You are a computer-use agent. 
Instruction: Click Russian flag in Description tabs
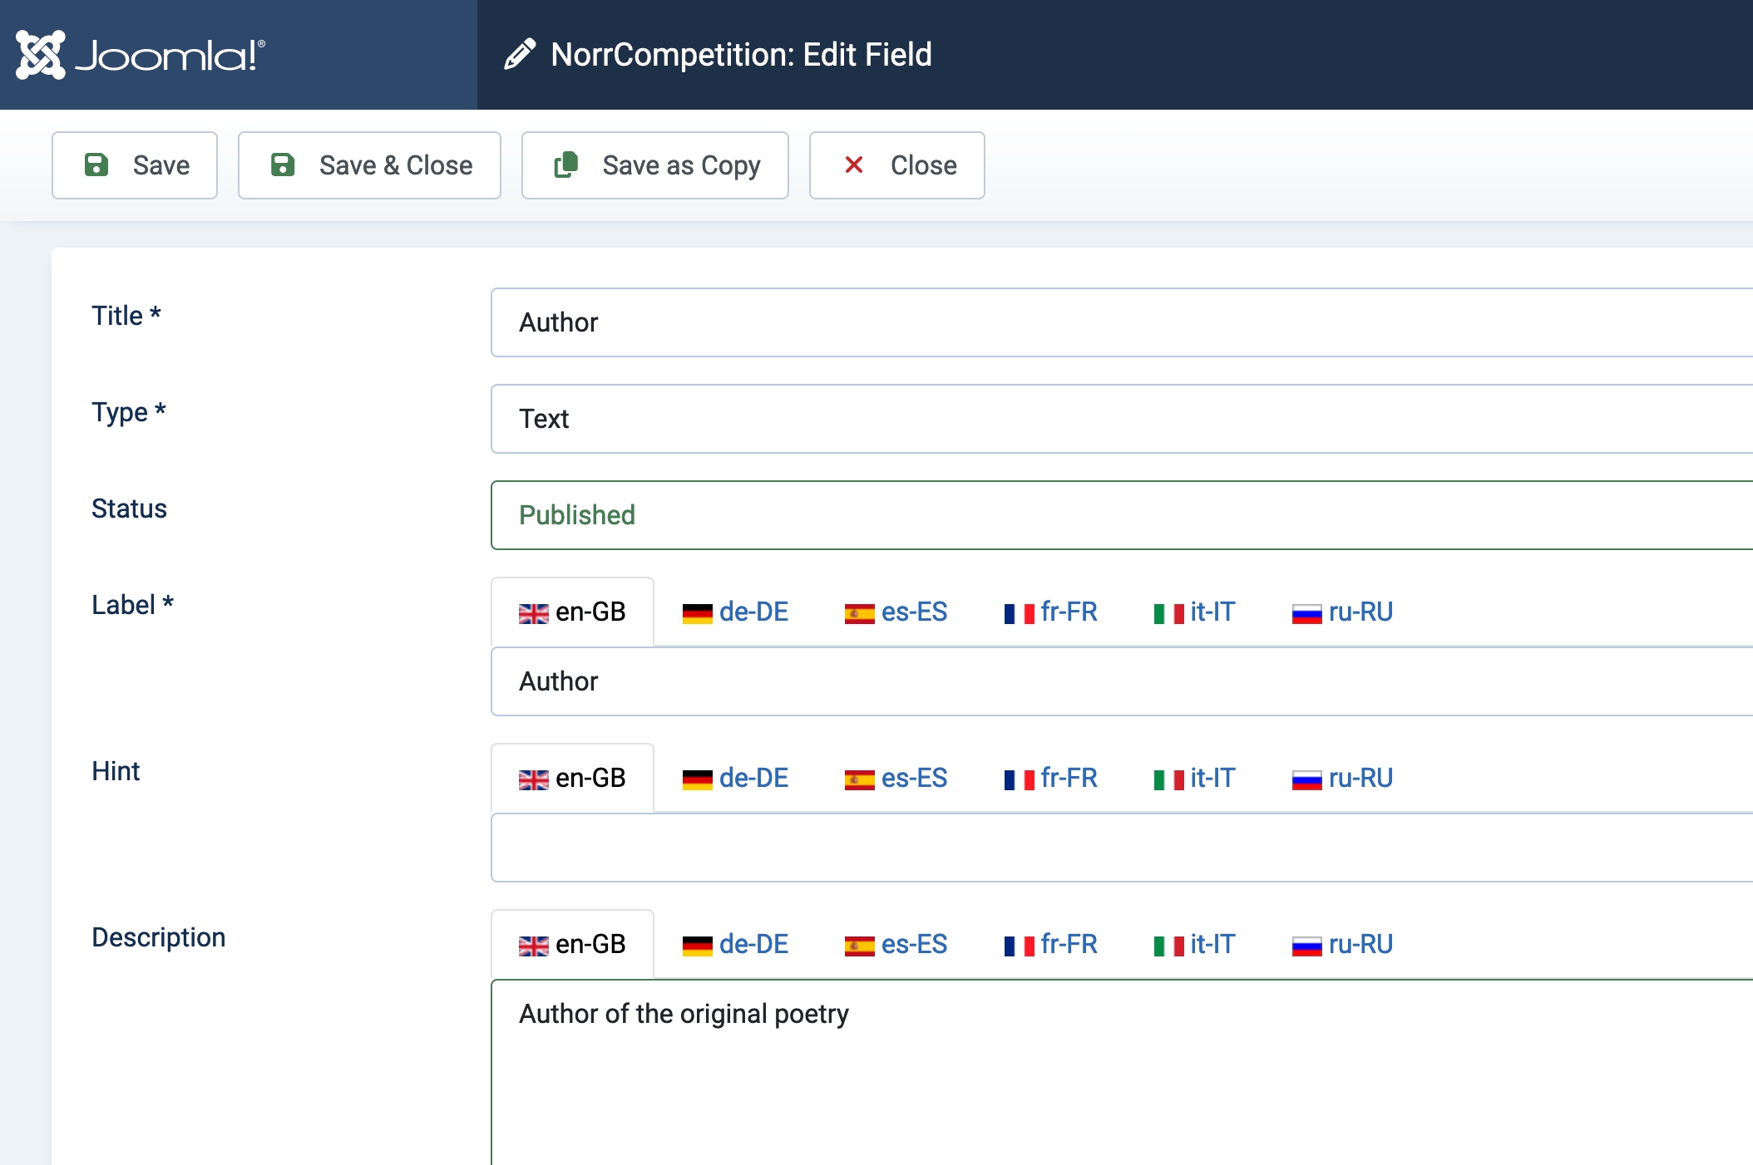coord(1306,946)
